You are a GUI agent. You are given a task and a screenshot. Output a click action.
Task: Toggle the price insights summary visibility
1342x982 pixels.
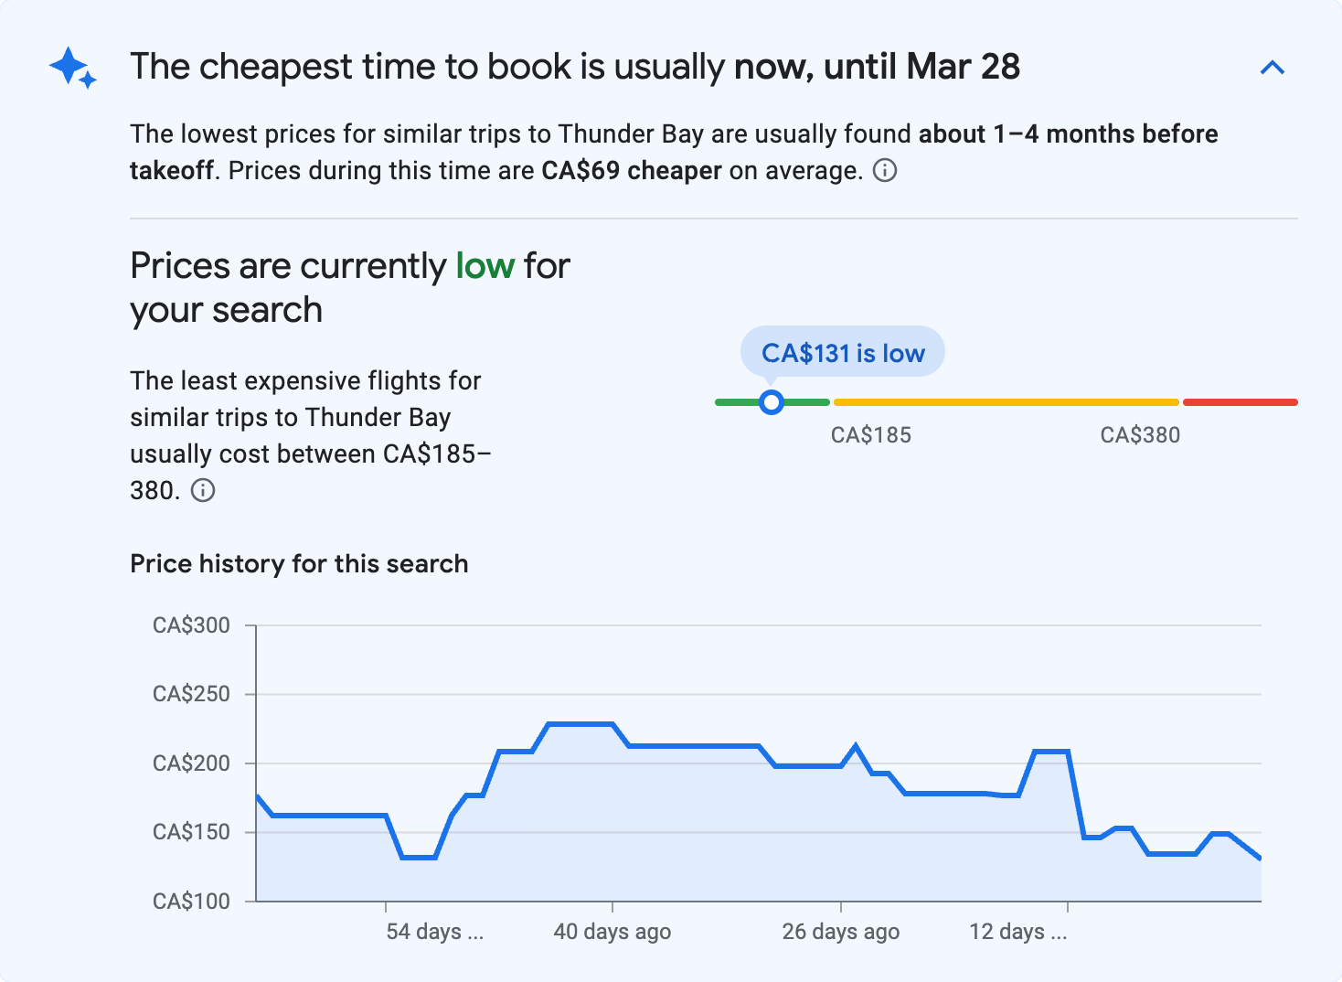[1273, 67]
